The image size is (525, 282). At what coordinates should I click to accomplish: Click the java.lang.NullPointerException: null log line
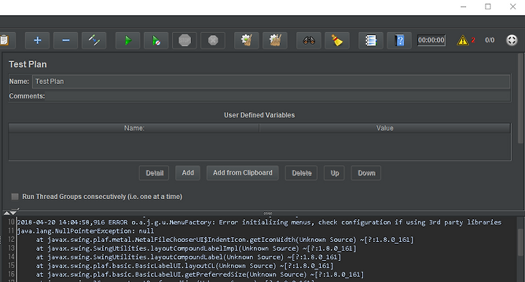click(x=85, y=231)
